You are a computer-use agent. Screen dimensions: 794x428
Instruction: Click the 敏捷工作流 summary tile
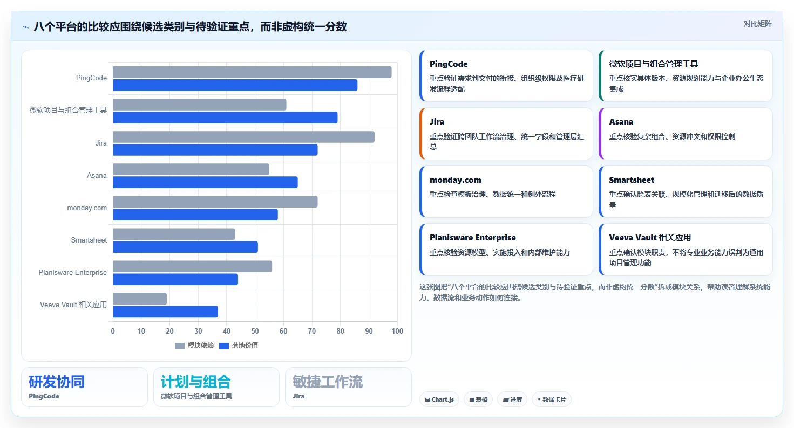tap(348, 387)
